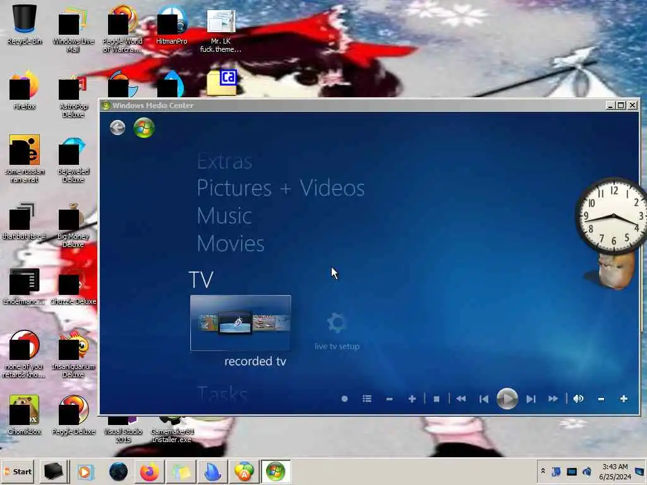
Task: Click the sticky notes taskbar icon
Action: (x=181, y=472)
